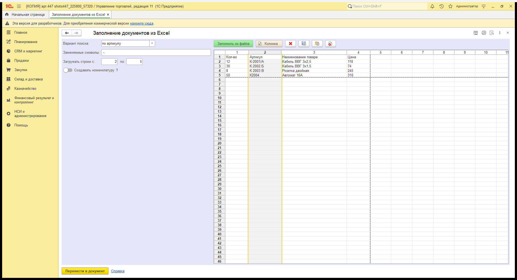Select cell Розетка двойная

[x=314, y=71]
